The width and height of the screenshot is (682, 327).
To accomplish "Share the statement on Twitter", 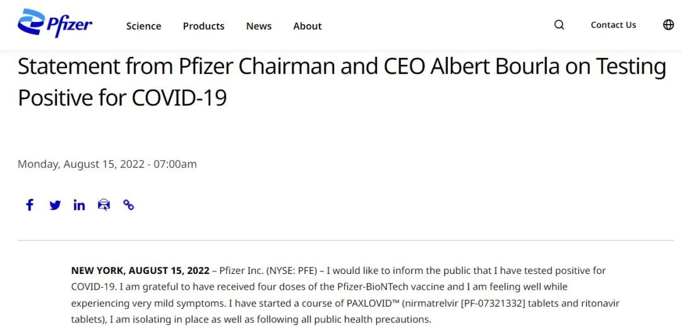I will [55, 205].
